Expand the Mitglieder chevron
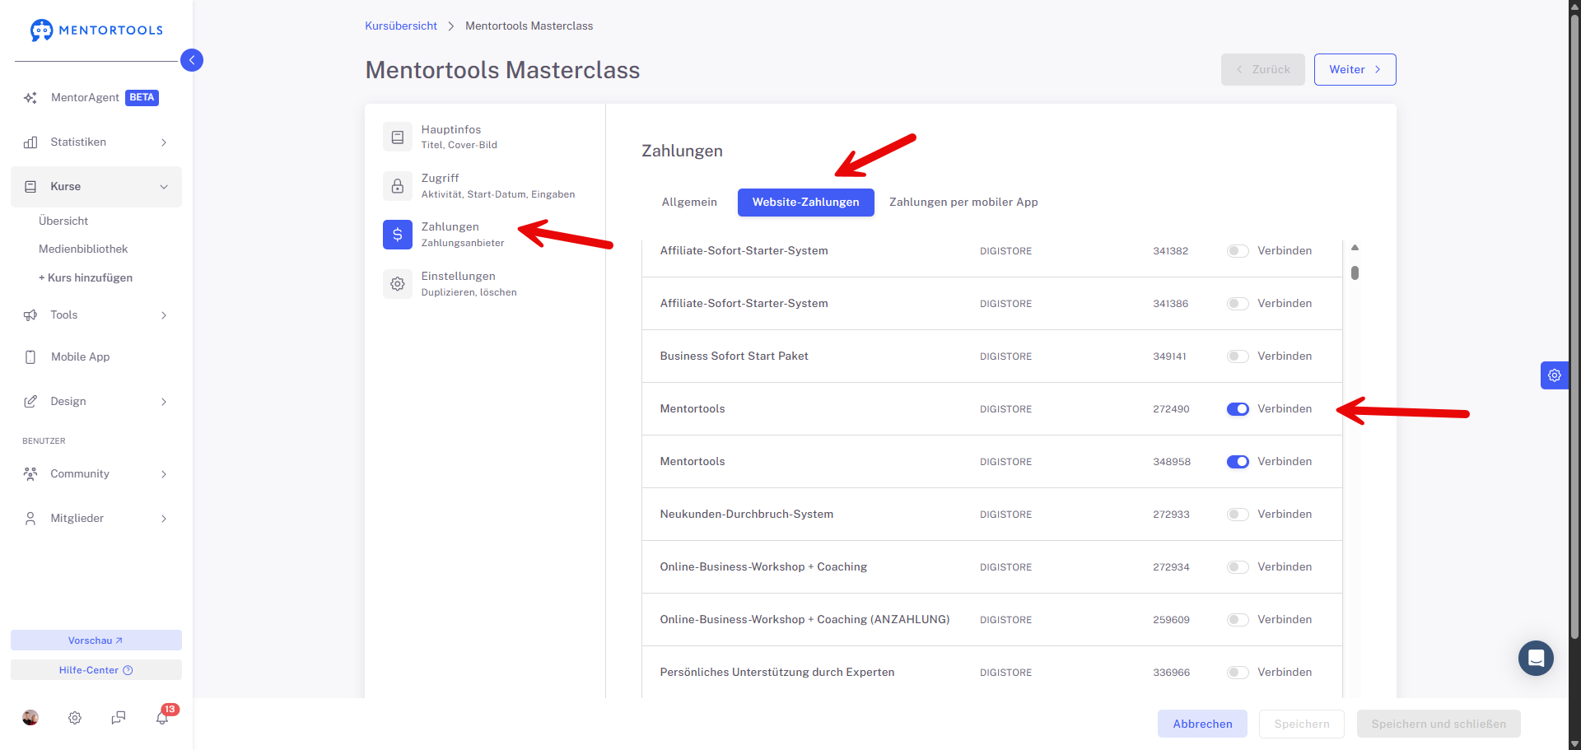Screen dimensions: 1581x750 [164, 519]
